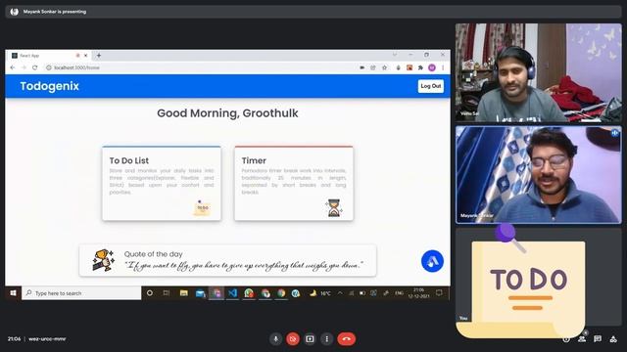Click the Windows Start button on shared taskbar
The height and width of the screenshot is (352, 627).
pyautogui.click(x=13, y=293)
